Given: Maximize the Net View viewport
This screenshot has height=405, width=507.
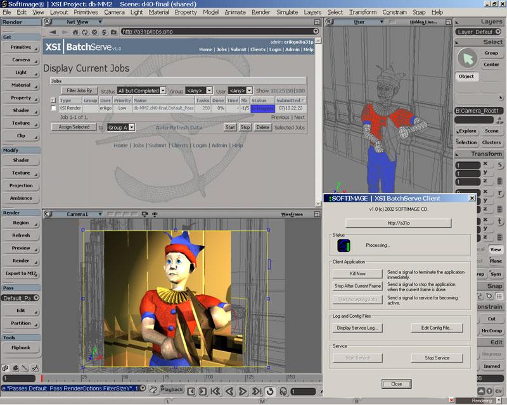Looking at the screenshot, I should click(x=317, y=22).
